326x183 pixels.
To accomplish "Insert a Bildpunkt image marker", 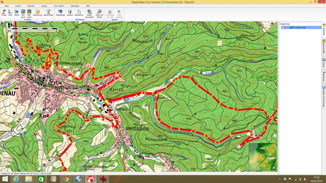I will [x=29, y=13].
